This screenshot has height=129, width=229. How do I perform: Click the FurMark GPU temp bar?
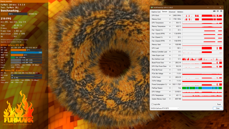26,50
